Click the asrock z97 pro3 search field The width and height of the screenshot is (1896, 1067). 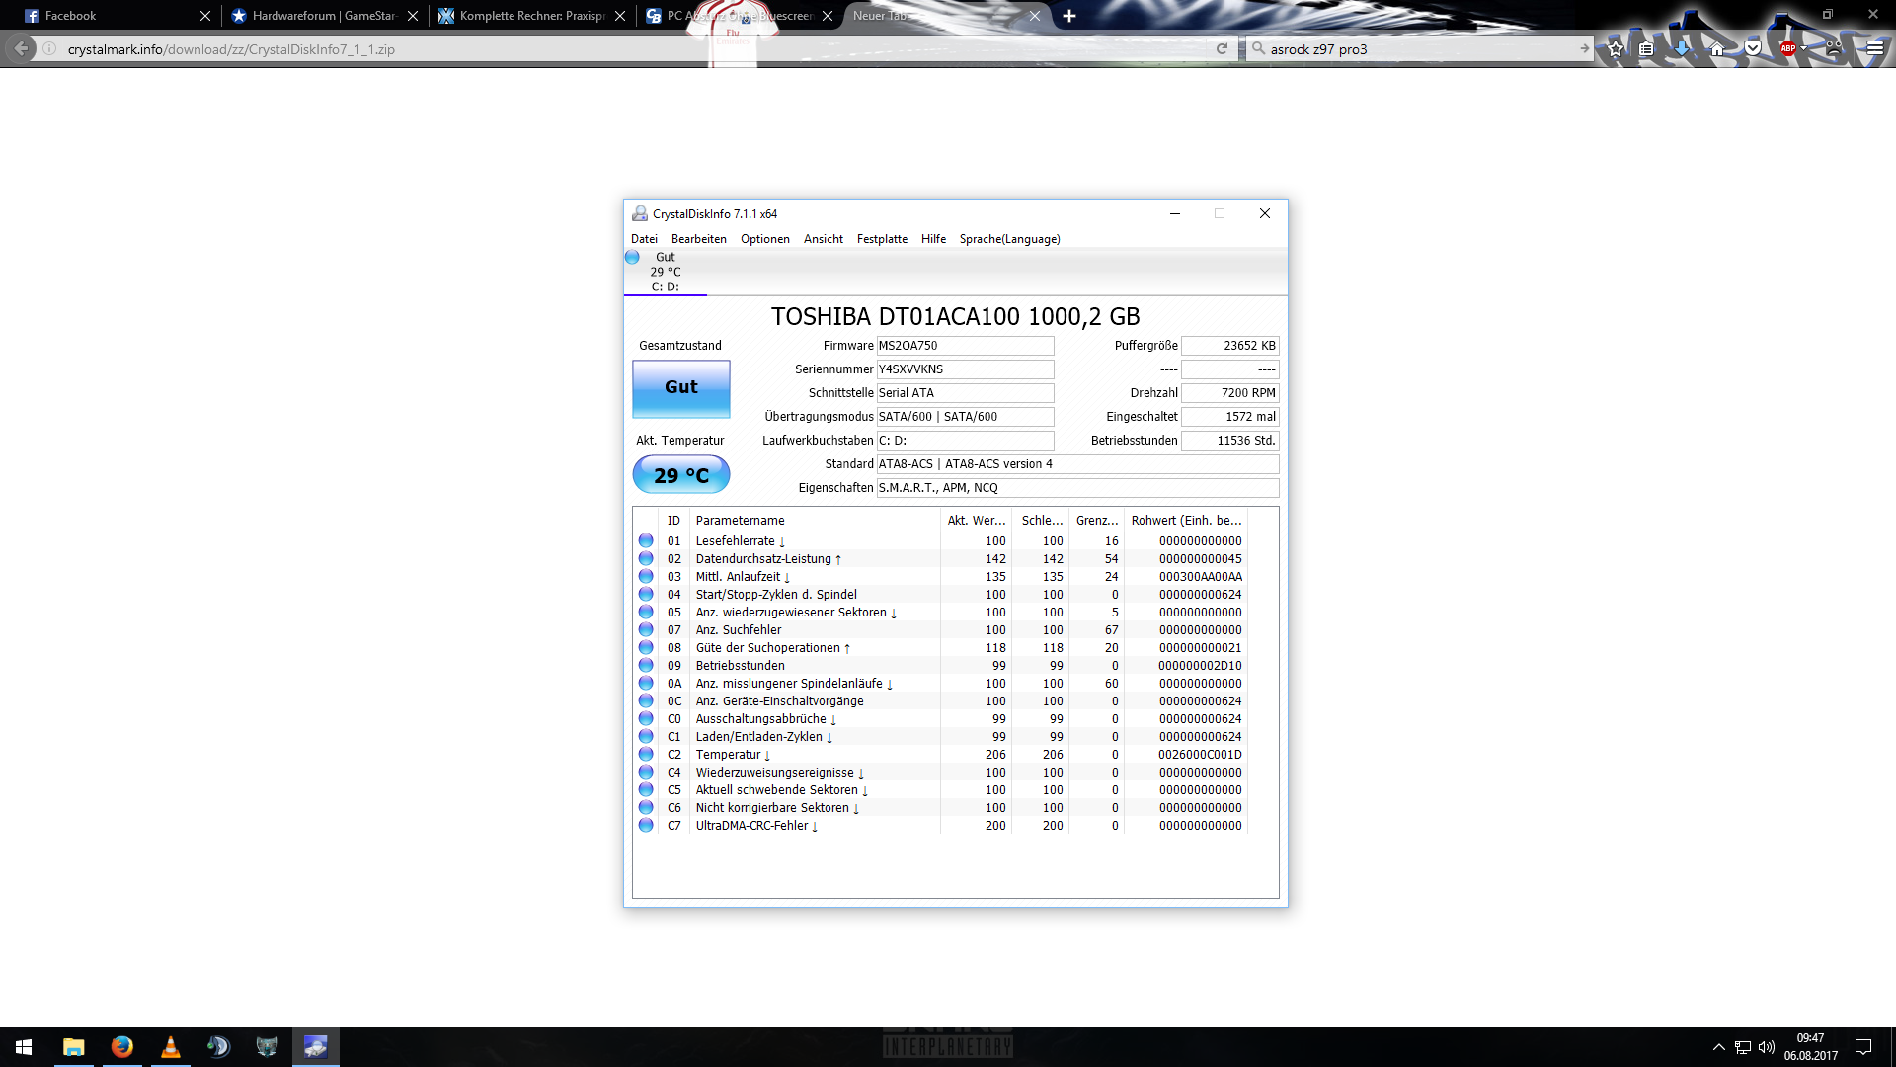[1412, 49]
